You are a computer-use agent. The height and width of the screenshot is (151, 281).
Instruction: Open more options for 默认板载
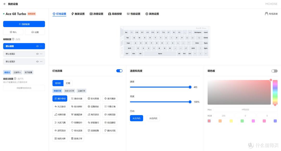41,46
